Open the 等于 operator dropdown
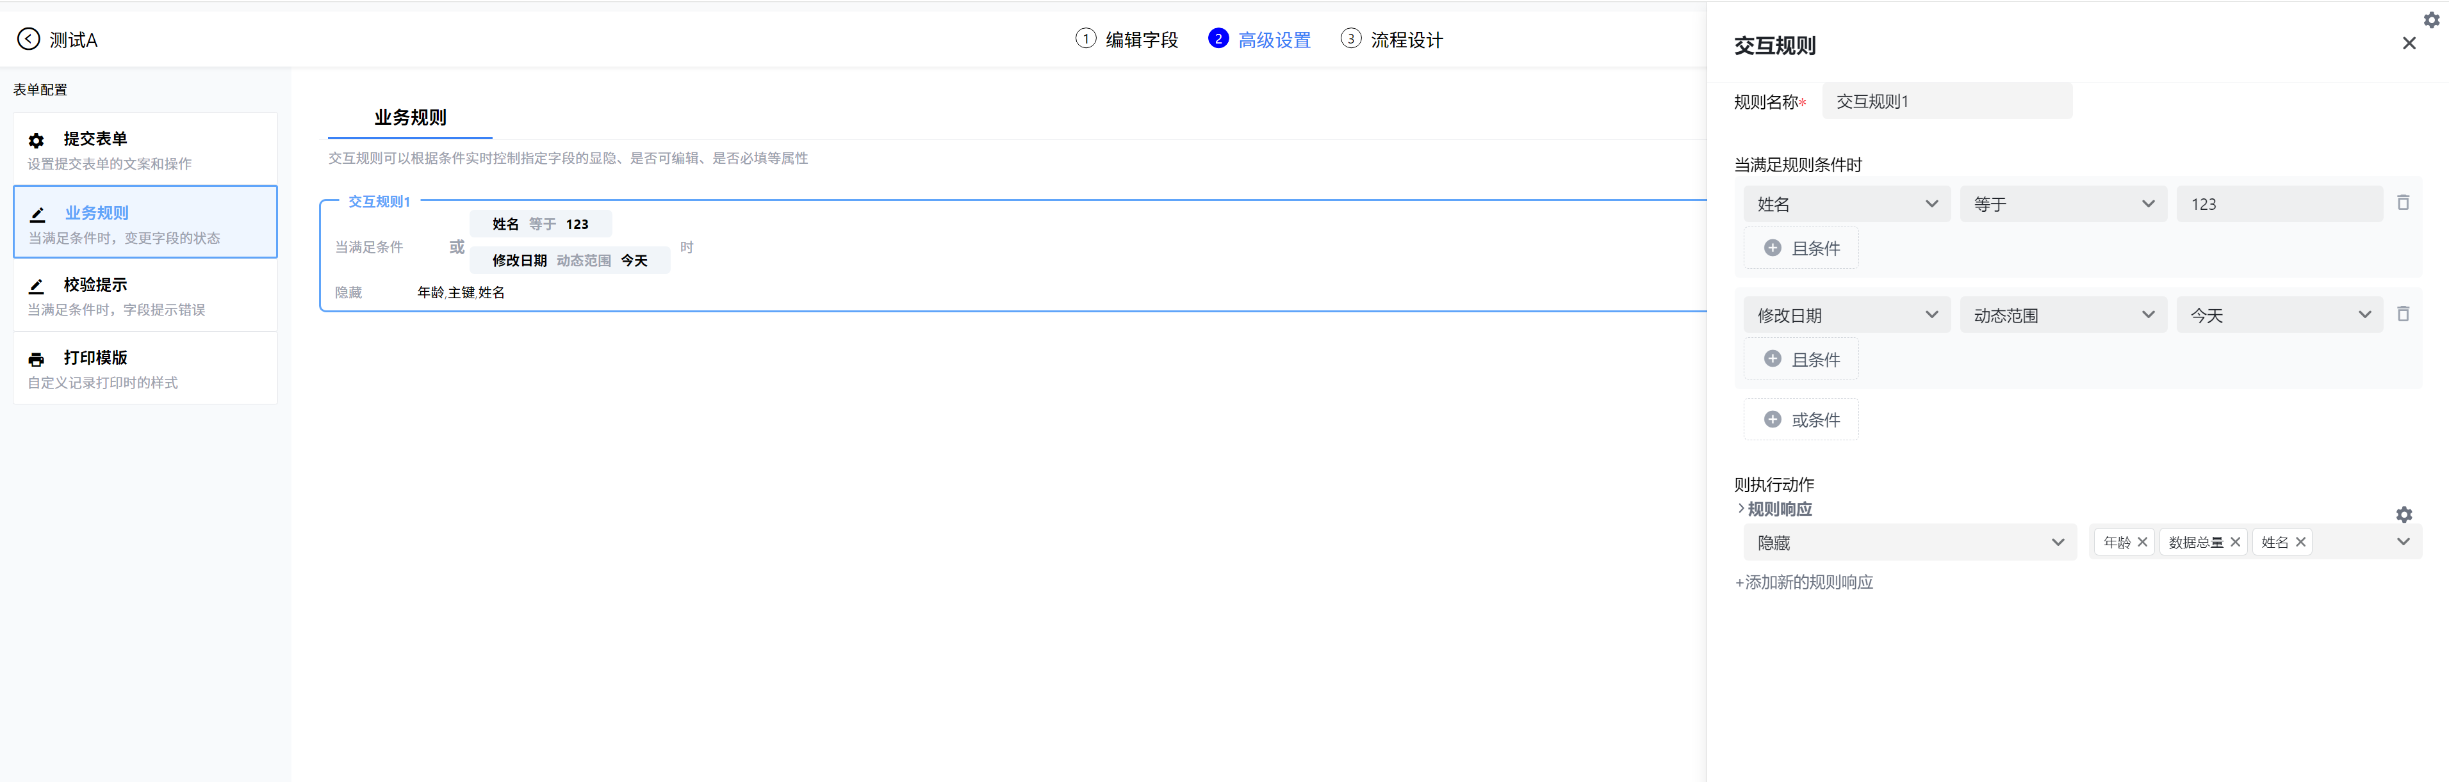The height and width of the screenshot is (782, 2449). [x=2063, y=203]
